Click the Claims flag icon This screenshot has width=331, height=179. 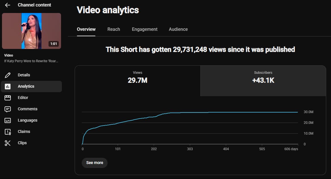point(8,132)
